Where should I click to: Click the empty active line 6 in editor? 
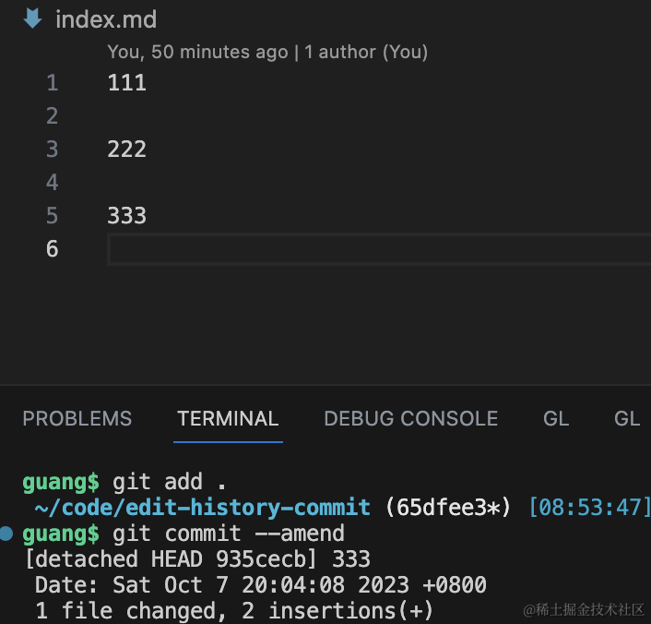(x=379, y=249)
